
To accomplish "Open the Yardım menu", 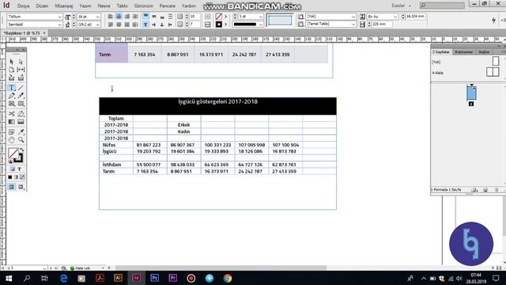I will tap(189, 6).
